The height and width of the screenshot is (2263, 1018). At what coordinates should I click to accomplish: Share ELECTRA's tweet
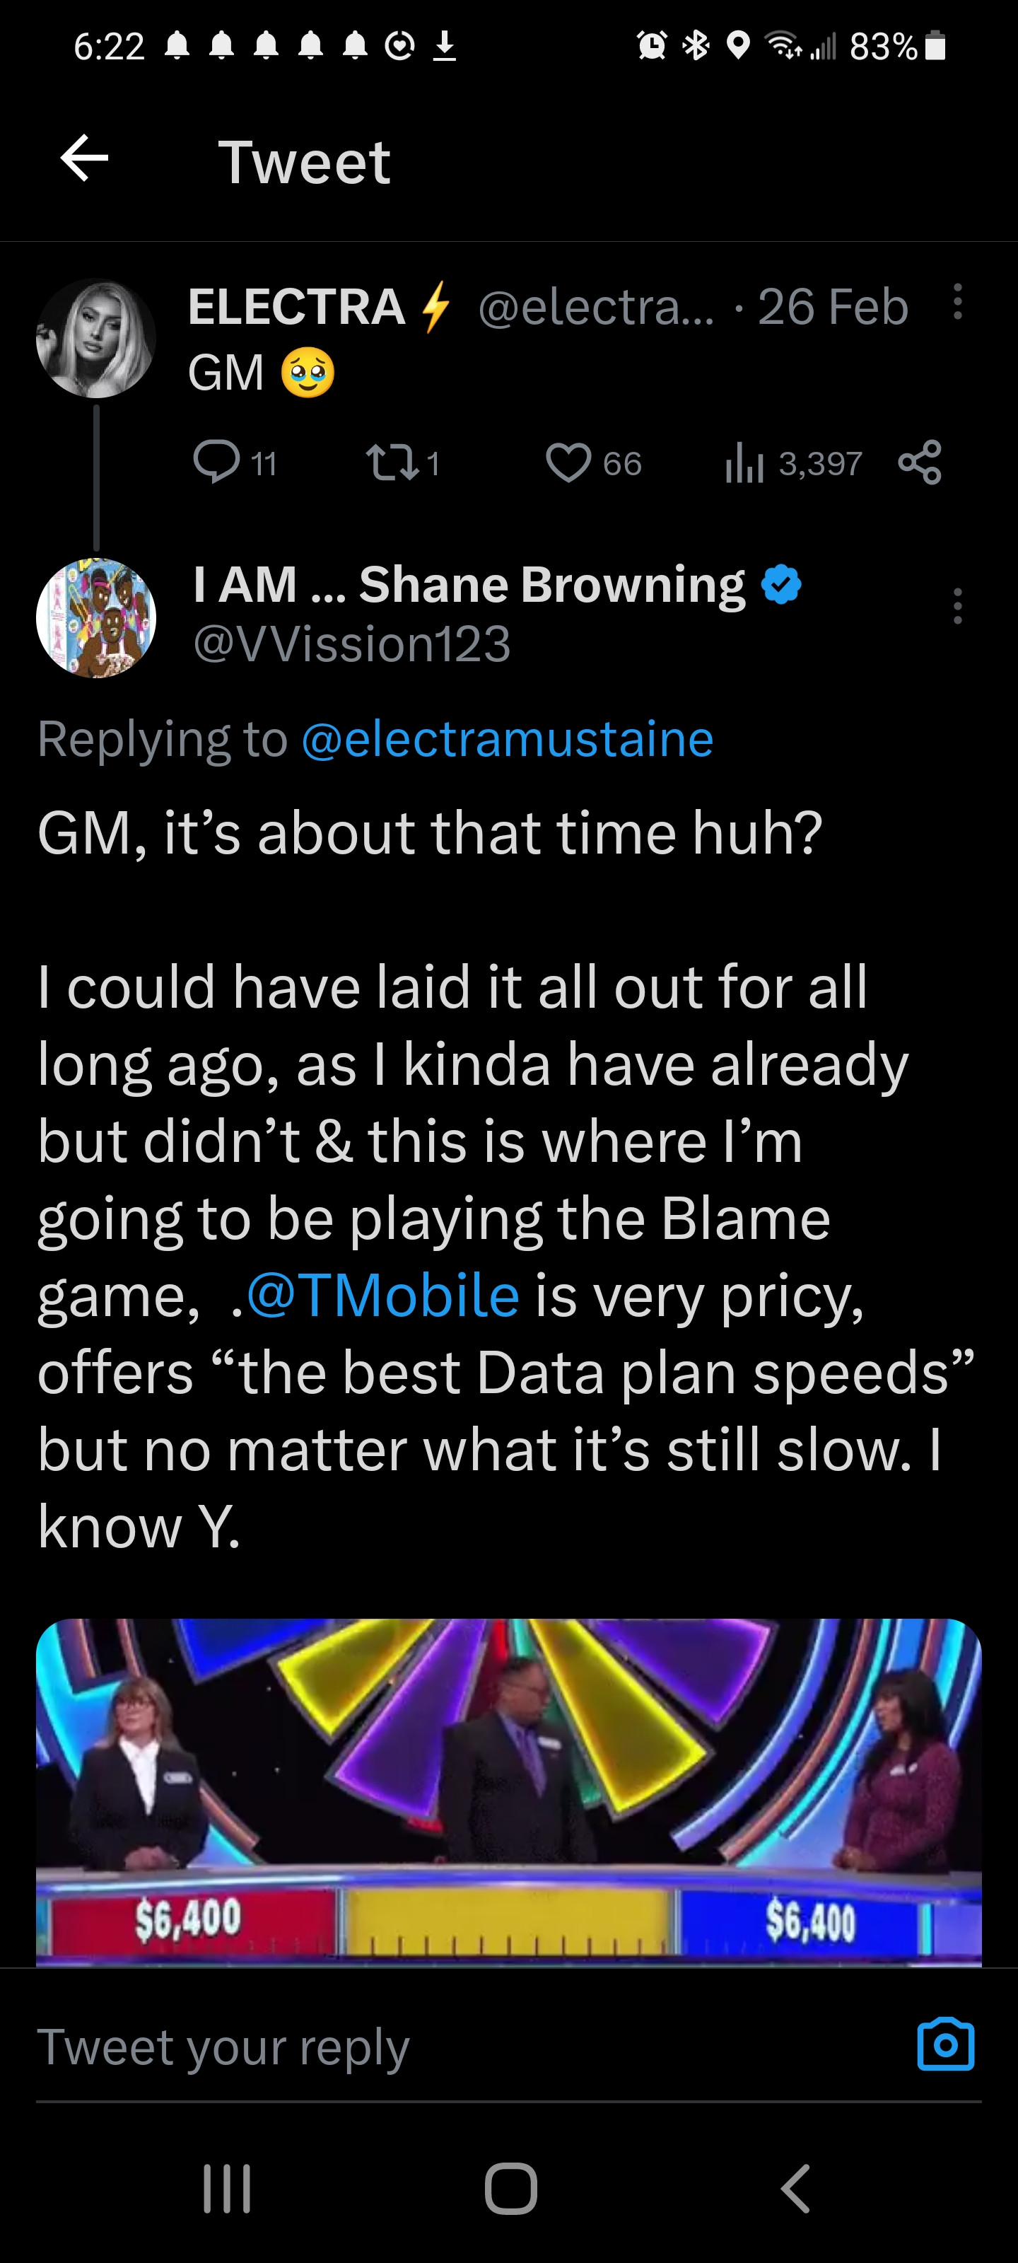[920, 462]
